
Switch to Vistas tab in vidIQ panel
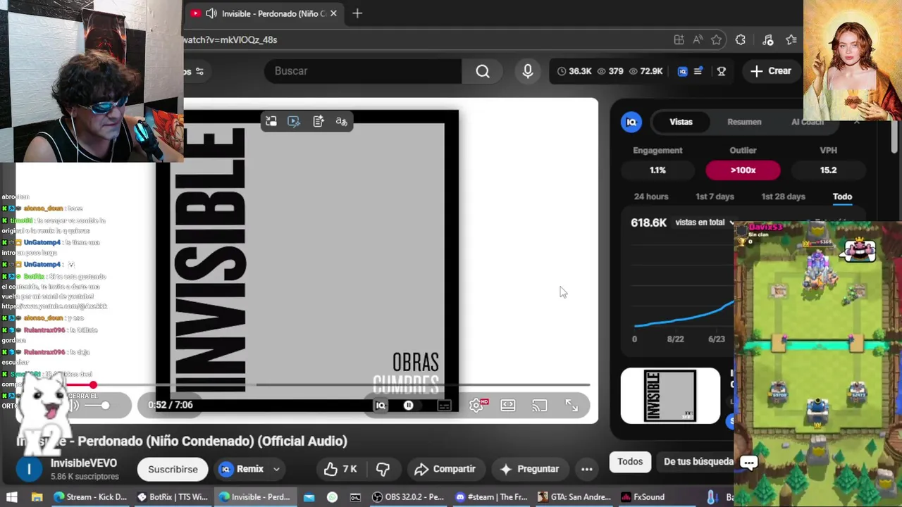coord(681,122)
